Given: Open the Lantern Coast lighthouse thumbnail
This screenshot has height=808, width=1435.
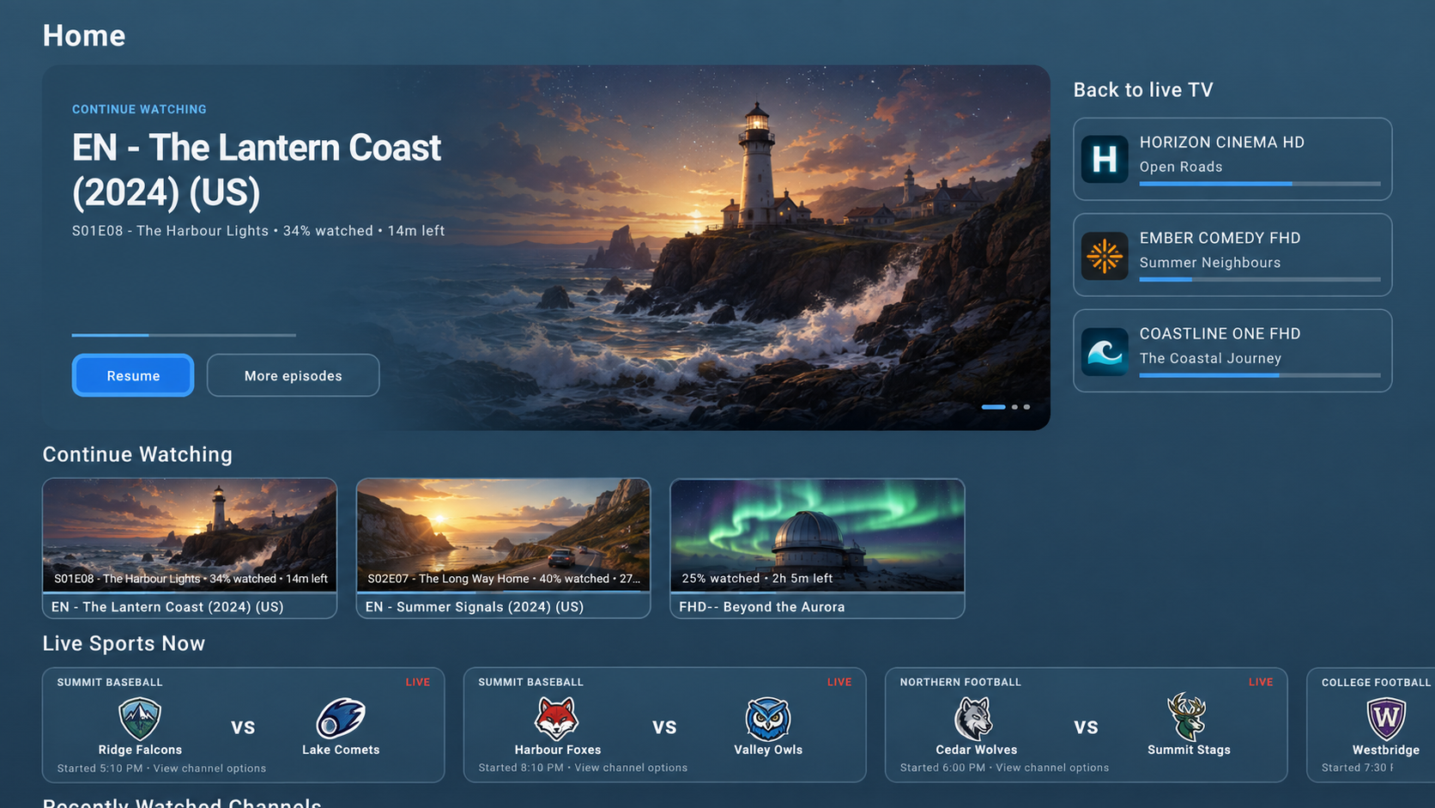Looking at the screenshot, I should point(190,535).
